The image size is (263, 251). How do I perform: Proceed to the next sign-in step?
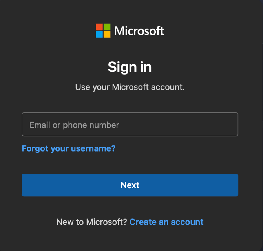click(x=130, y=185)
